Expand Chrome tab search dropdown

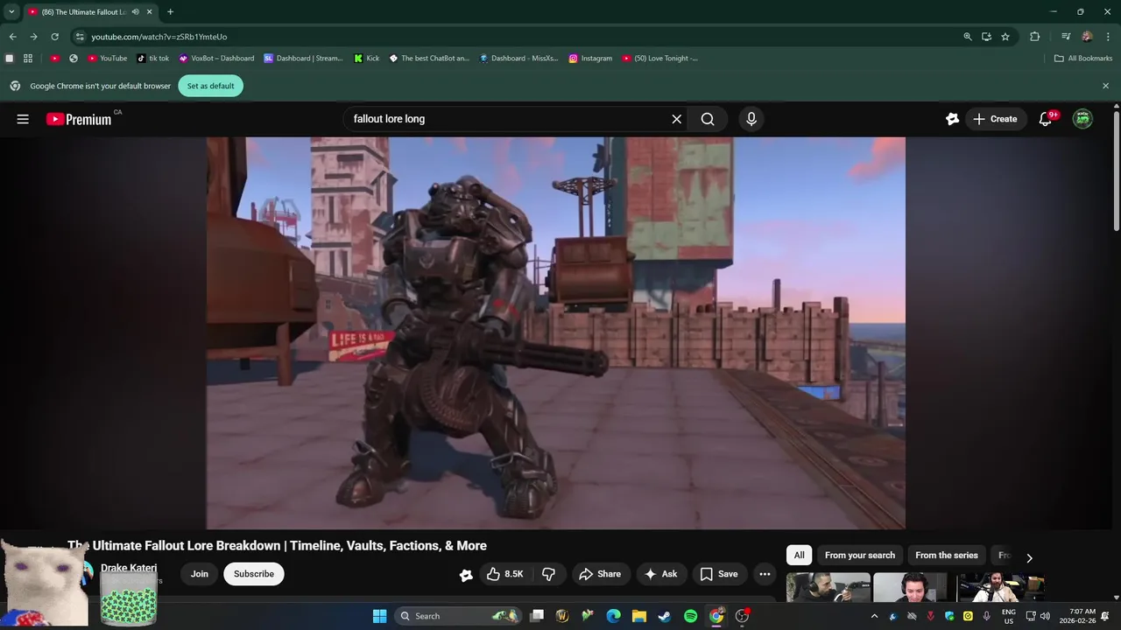pos(11,12)
